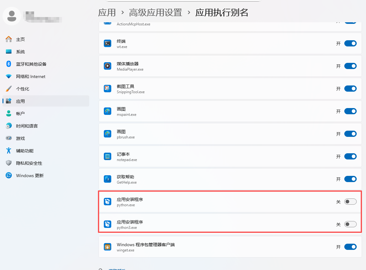Open Windows 更新 in the sidebar
The height and width of the screenshot is (270, 366).
30,176
